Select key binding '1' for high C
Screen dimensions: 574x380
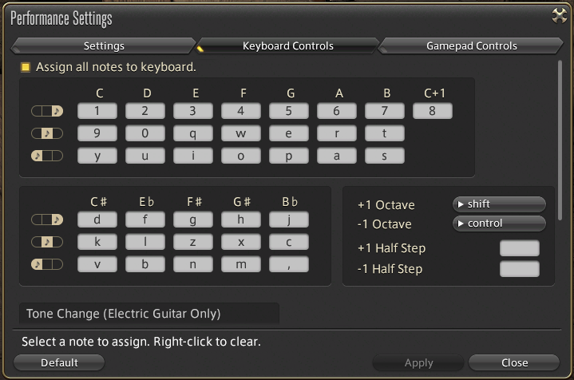click(x=97, y=111)
